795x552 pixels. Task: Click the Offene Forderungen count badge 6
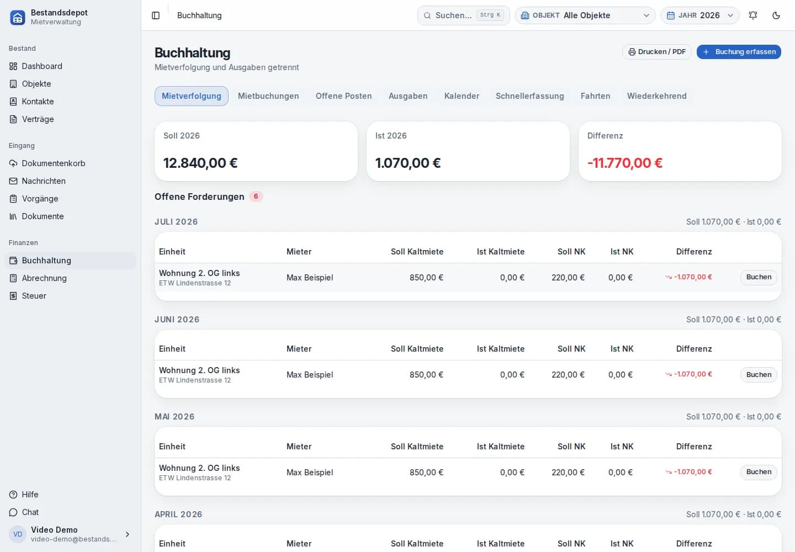pos(256,197)
